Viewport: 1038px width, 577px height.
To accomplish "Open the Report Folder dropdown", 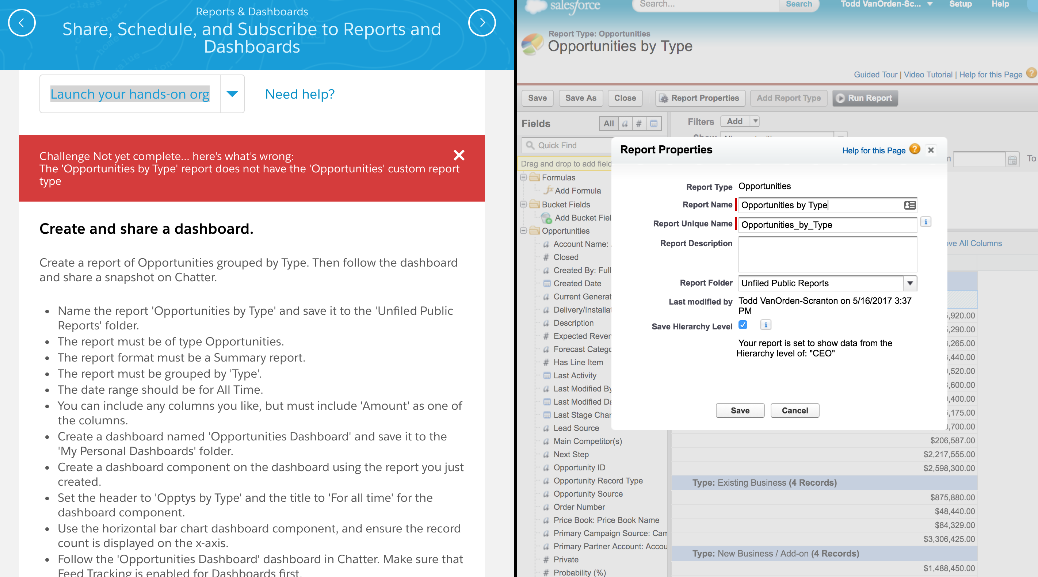I will point(910,283).
